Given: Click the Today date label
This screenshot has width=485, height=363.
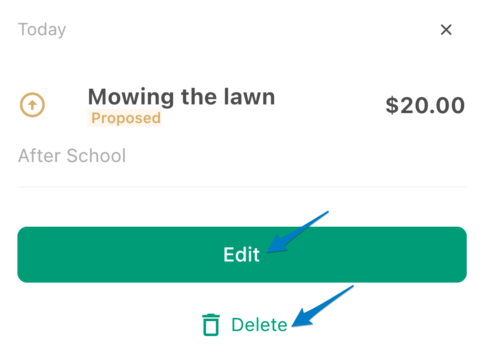Looking at the screenshot, I should click(x=42, y=30).
